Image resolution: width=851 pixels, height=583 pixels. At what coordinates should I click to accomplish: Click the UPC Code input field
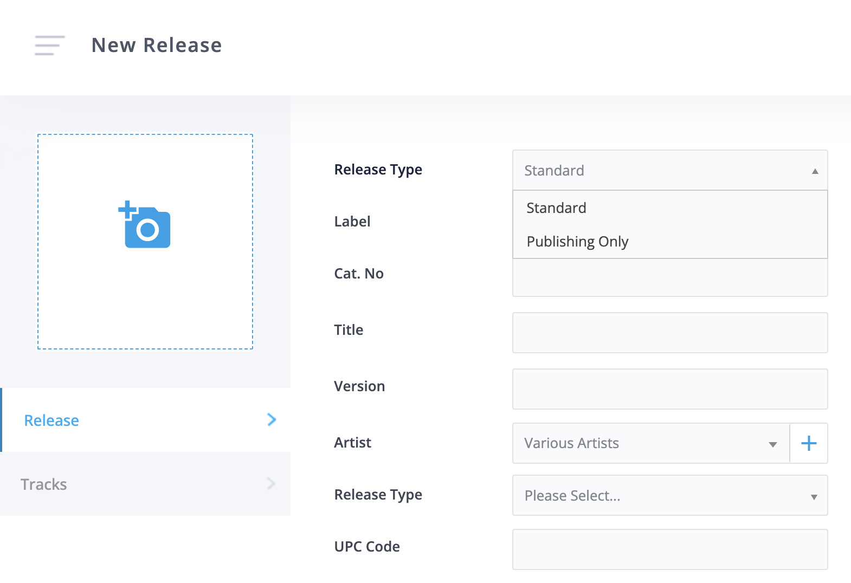pos(670,549)
